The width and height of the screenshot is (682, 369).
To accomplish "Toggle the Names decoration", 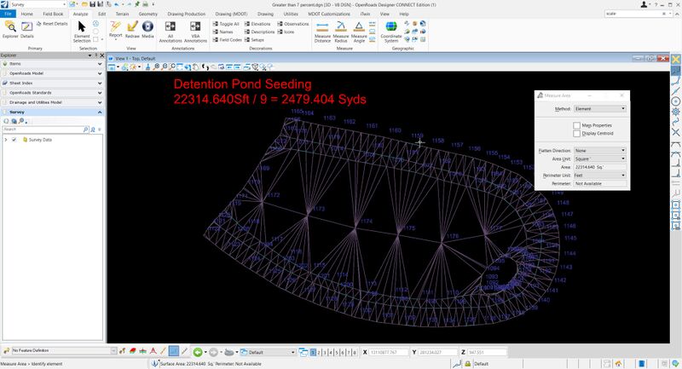I will click(223, 32).
